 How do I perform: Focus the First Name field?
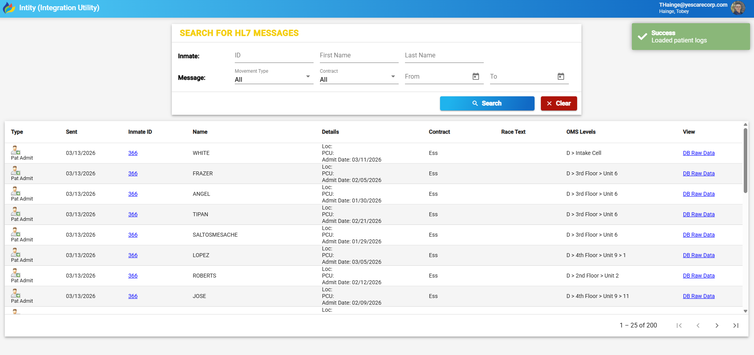[359, 55]
